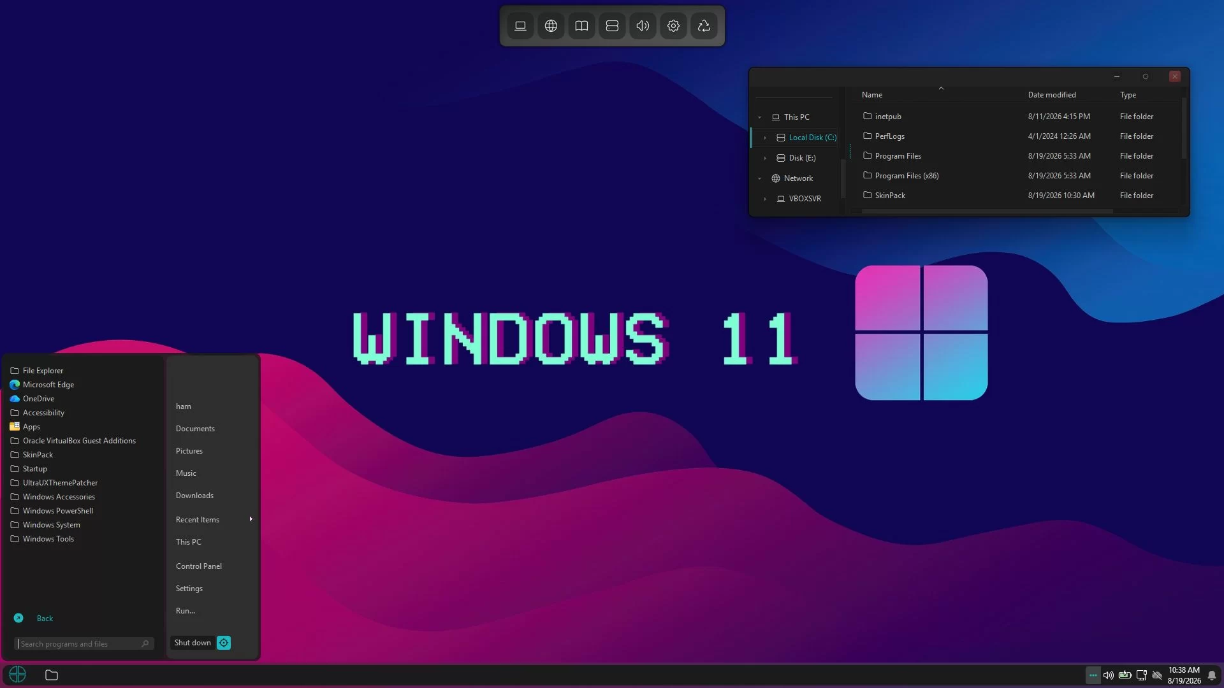The height and width of the screenshot is (688, 1224).
Task: Open File Explorer in the Start menu list
Action: pyautogui.click(x=43, y=371)
